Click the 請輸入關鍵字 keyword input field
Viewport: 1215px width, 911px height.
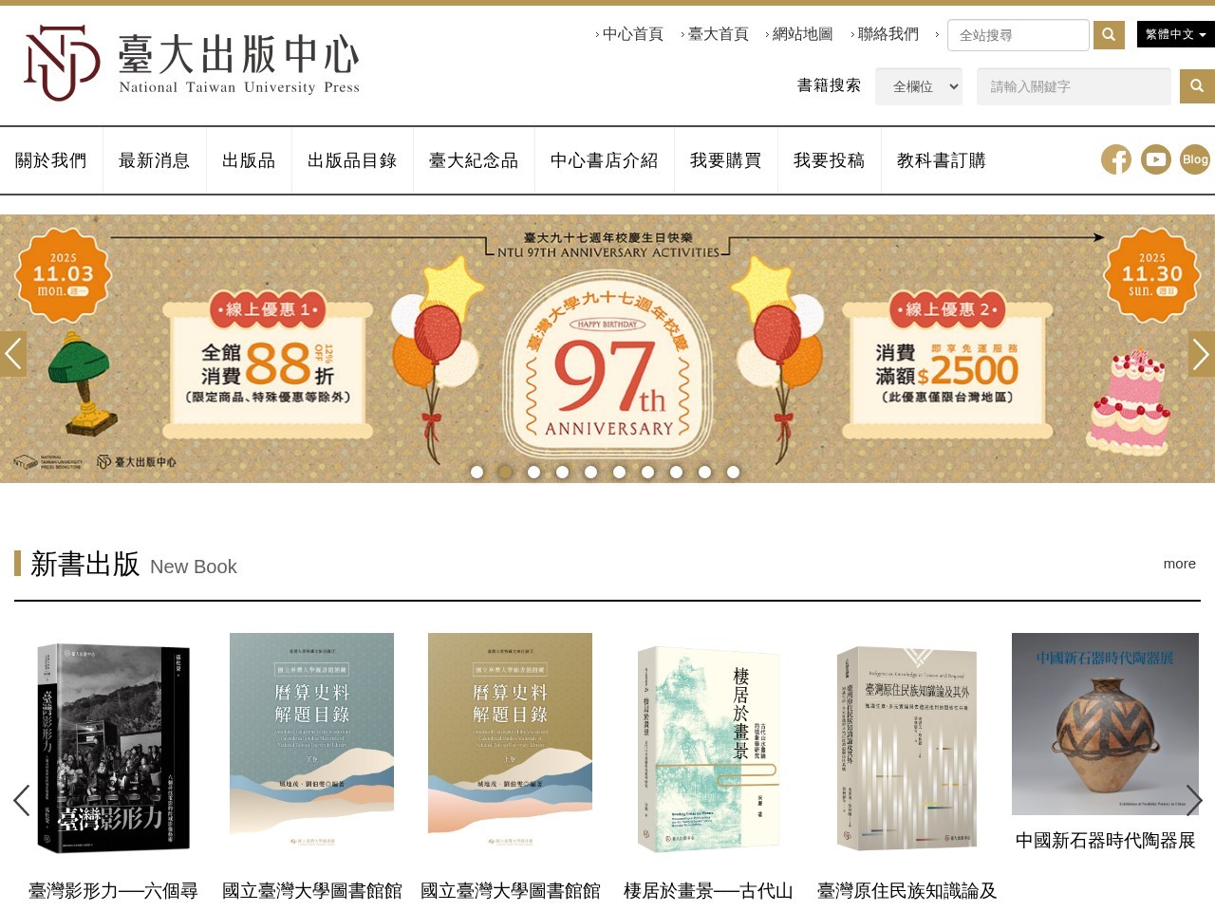[1074, 86]
